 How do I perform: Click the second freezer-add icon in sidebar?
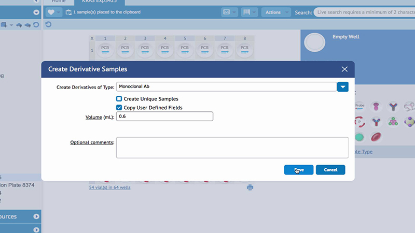pos(27,25)
